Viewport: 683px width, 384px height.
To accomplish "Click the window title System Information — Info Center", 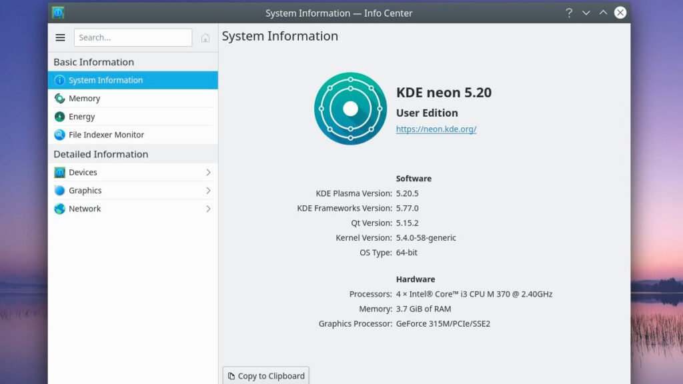I will 339,13.
